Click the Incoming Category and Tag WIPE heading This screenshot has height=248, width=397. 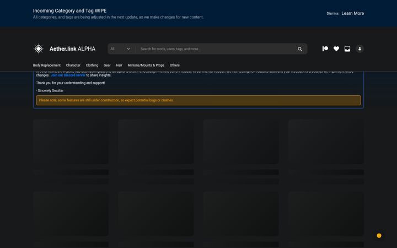pos(69,10)
